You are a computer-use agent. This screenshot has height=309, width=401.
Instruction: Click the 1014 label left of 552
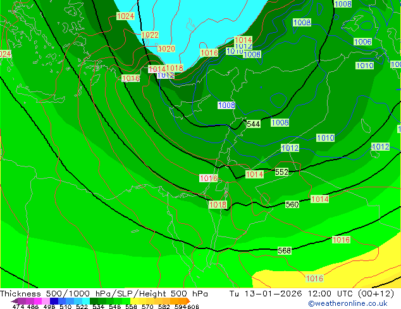coord(254,175)
